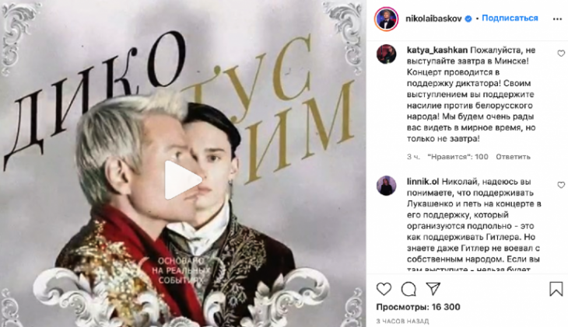Reply to katya_kashkan with Ответить
568x327 pixels.
pos(513,157)
